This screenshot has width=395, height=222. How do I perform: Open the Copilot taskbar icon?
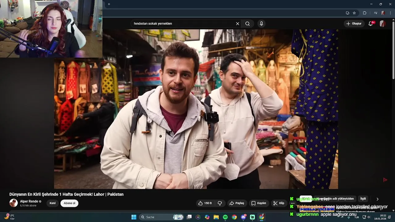coord(207,217)
